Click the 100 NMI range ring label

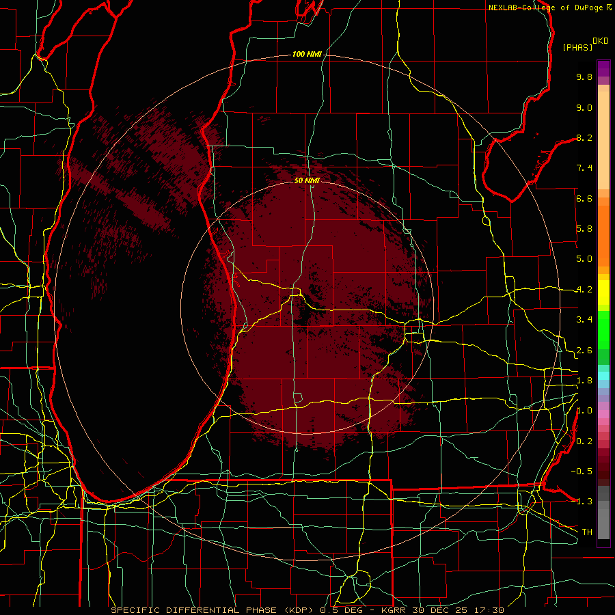pos(307,54)
